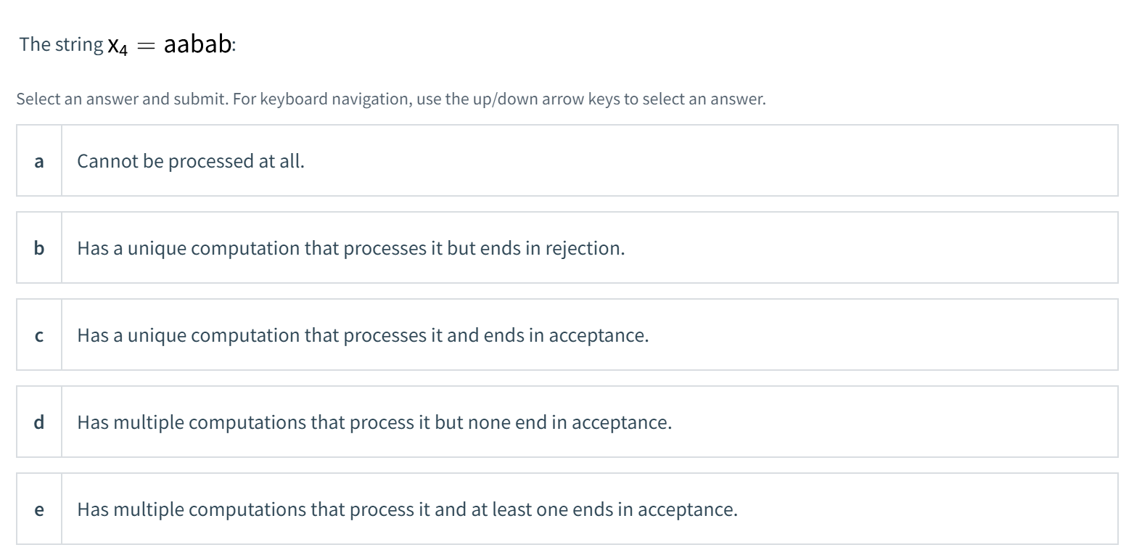Click the string 'aabab' in the question
Image resolution: width=1142 pixels, height=558 pixels.
tap(197, 44)
